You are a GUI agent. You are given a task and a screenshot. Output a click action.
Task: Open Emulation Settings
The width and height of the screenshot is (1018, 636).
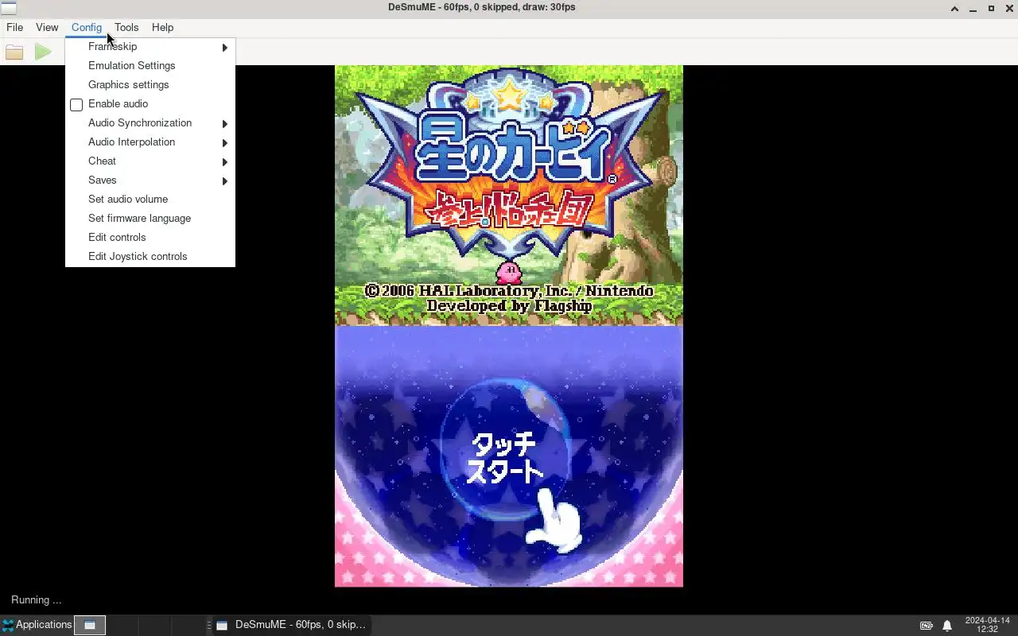tap(150, 66)
